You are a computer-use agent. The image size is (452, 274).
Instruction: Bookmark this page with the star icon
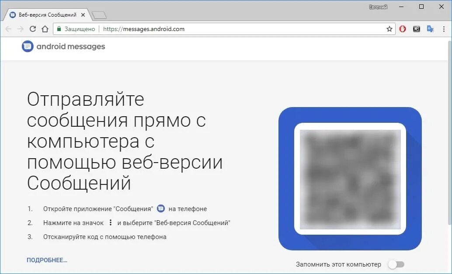click(x=389, y=29)
